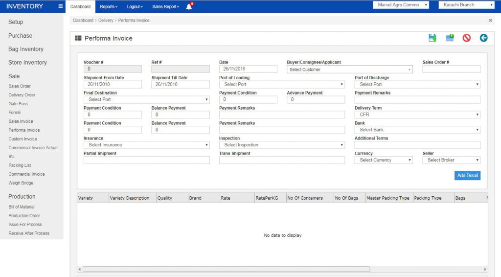The height and width of the screenshot is (277, 501).
Task: Go to Packing List in the sidebar
Action: click(x=20, y=165)
